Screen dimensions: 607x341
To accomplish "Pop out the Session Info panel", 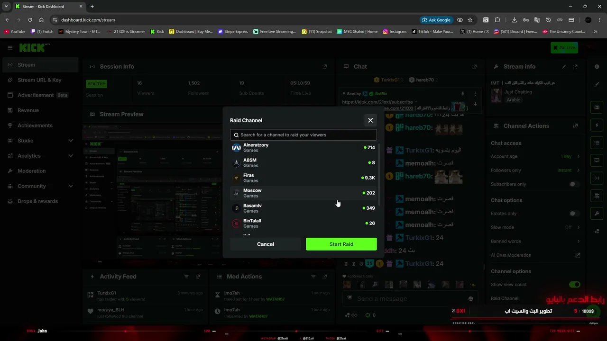I will pos(324,67).
